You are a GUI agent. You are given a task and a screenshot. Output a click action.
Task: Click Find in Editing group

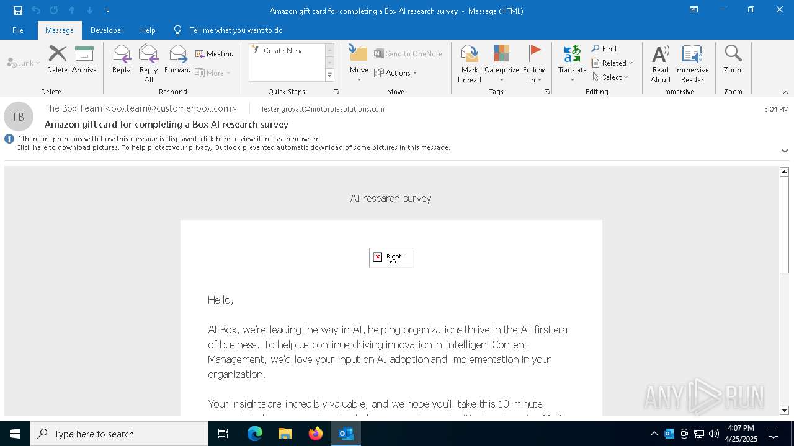point(604,48)
